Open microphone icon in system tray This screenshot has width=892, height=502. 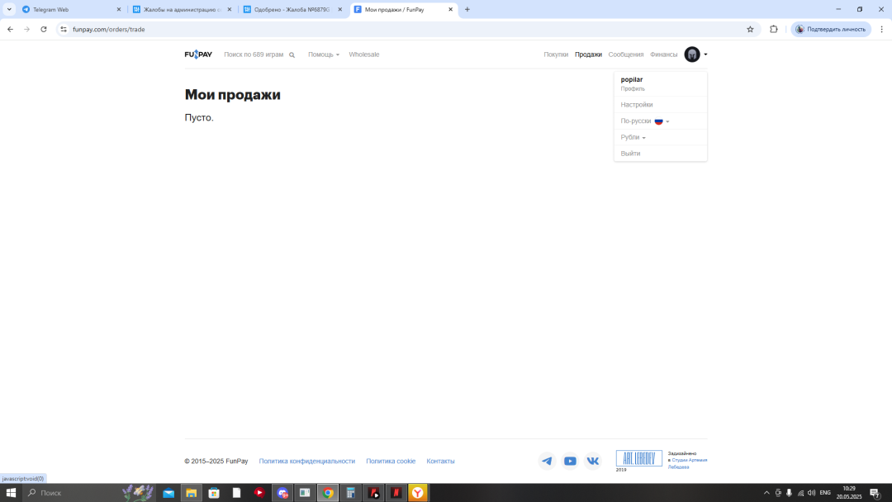789,493
